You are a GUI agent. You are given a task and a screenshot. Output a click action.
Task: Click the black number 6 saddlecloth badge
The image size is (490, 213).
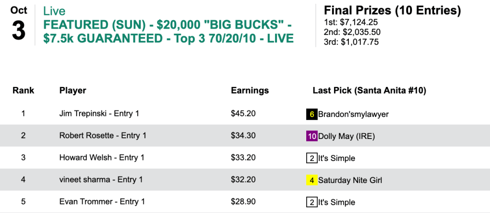pyautogui.click(x=312, y=114)
